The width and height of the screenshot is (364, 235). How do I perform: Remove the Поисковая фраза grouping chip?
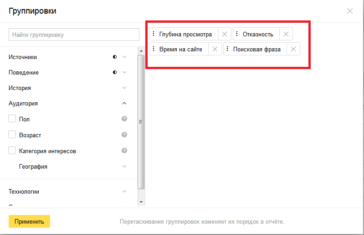(293, 49)
